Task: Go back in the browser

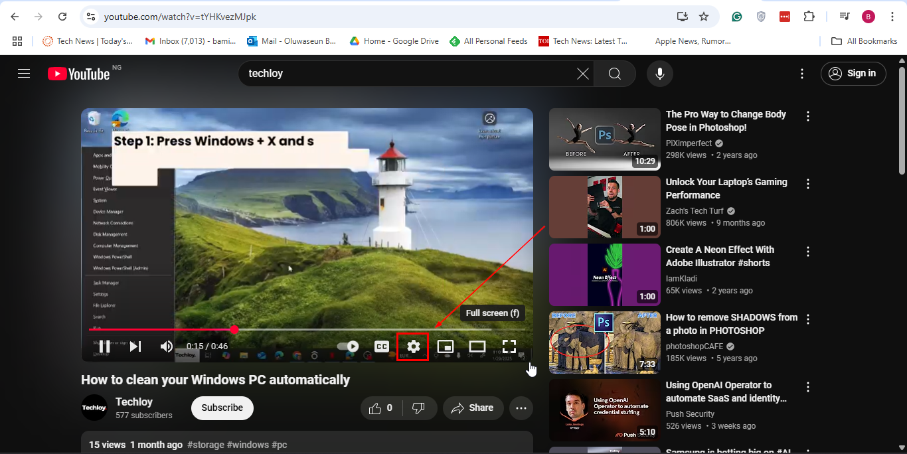Action: point(15,17)
